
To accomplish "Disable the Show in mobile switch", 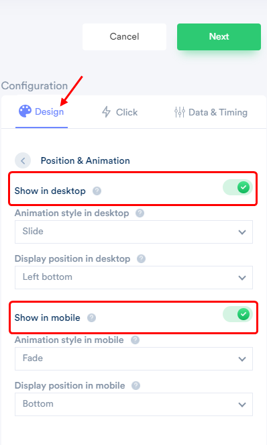I will click(x=237, y=314).
